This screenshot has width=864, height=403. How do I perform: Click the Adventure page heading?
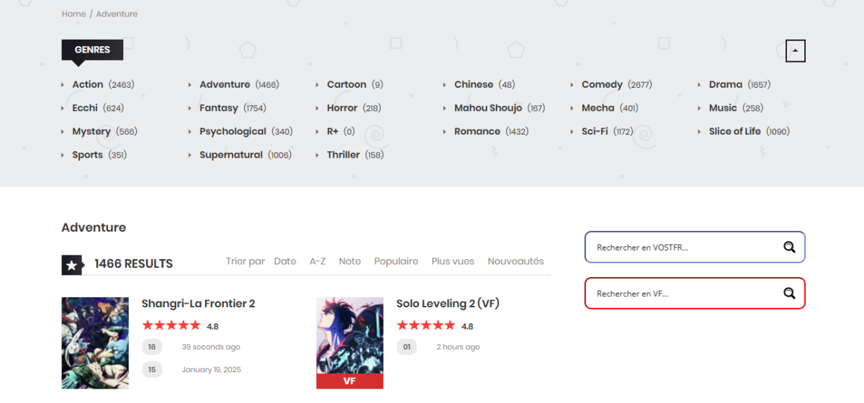coord(94,227)
